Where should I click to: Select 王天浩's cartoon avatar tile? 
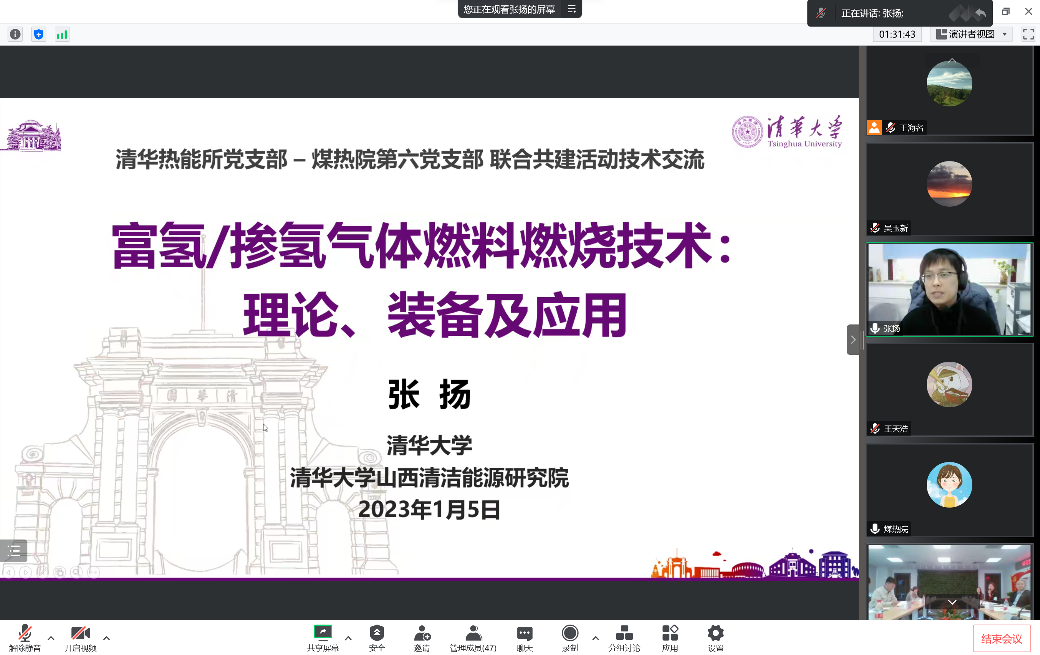949,389
